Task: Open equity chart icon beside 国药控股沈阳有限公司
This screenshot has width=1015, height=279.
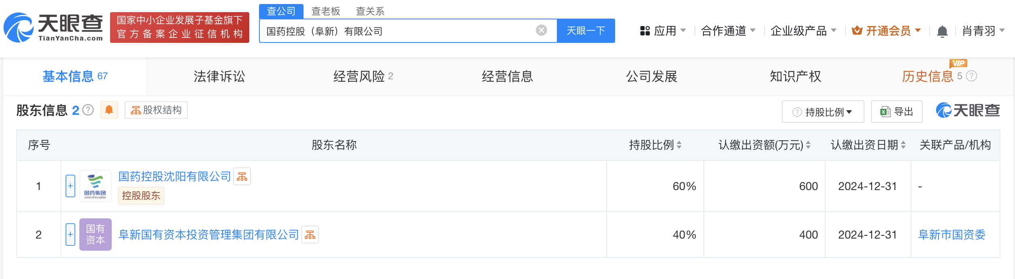Action: (x=242, y=177)
